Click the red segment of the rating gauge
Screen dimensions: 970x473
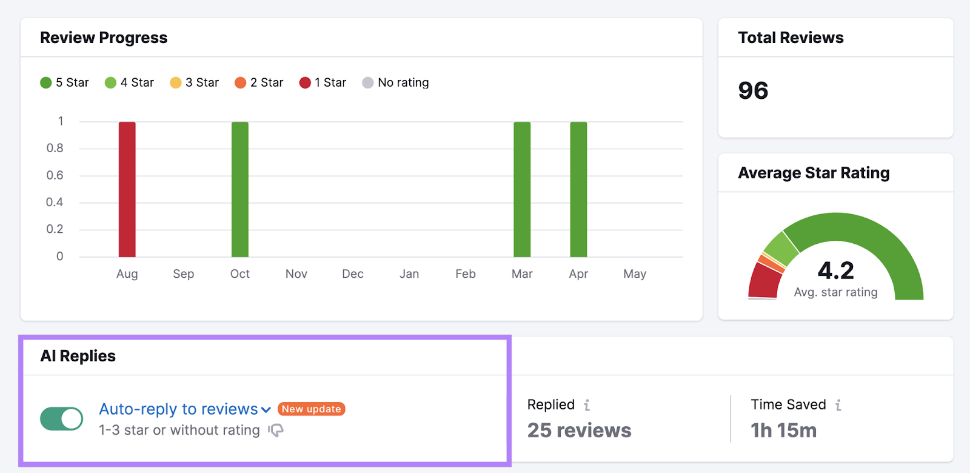tap(763, 281)
